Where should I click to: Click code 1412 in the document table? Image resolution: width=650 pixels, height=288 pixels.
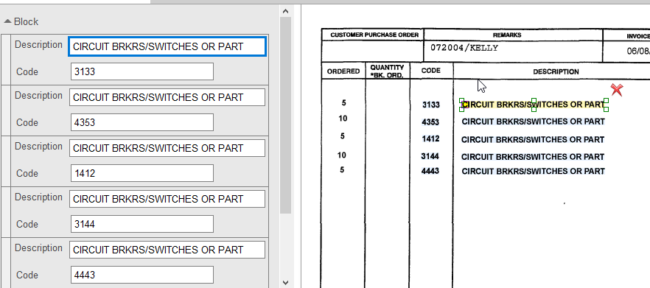coord(430,138)
